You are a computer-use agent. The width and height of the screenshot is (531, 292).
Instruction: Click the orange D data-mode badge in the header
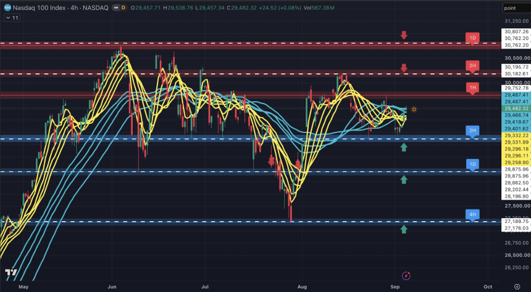123,7
